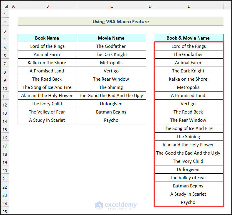The height and width of the screenshot is (215, 232).
Task: Select 'The Dark Knight' in column C
Action: pyautogui.click(x=112, y=55)
